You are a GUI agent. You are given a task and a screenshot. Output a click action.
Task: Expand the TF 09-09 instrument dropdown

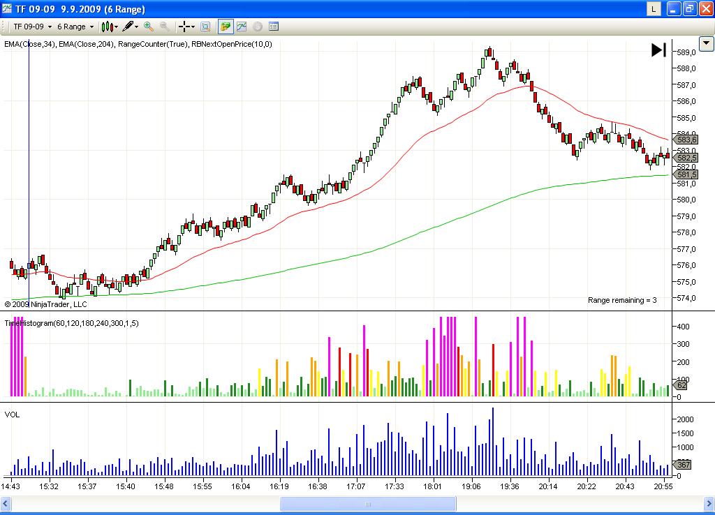click(50, 27)
